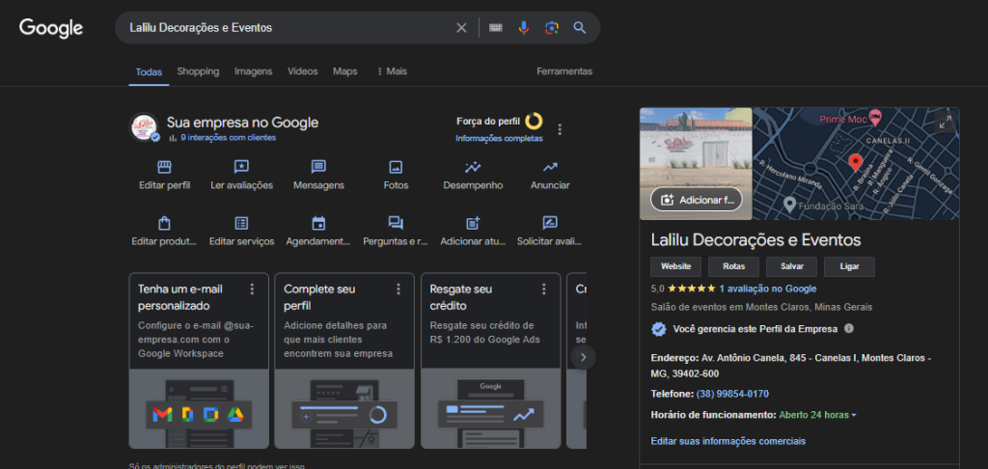Open the Informações completas link
Image resolution: width=988 pixels, height=469 pixels.
pyautogui.click(x=499, y=138)
